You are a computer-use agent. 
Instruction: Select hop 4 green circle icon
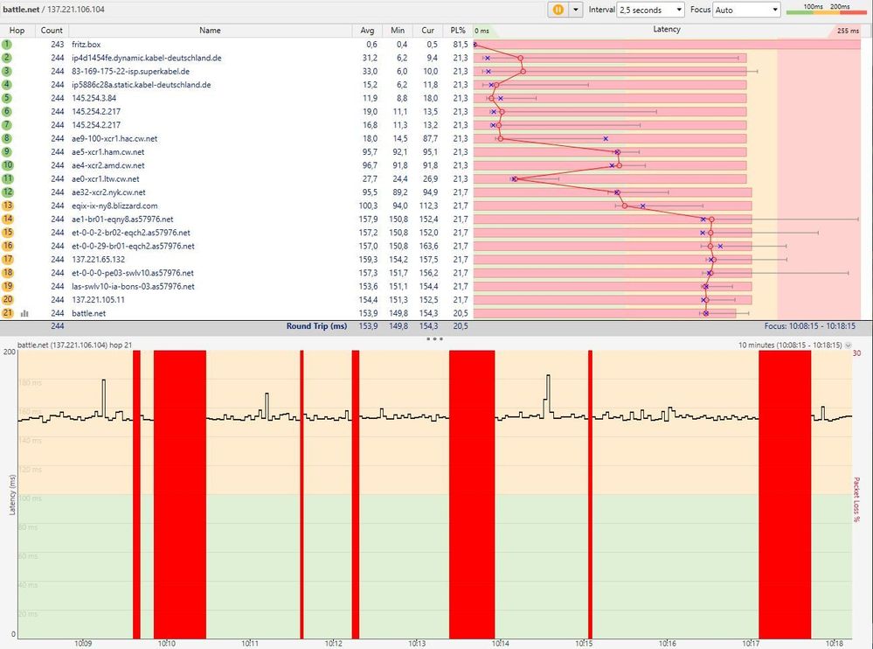(7, 85)
